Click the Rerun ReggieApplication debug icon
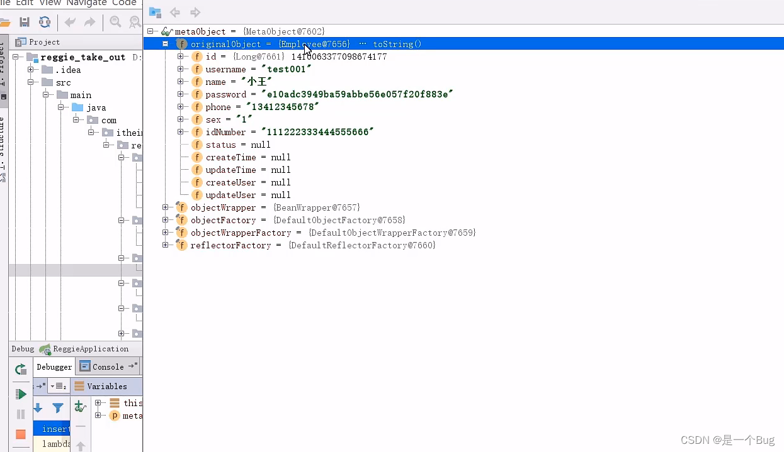The width and height of the screenshot is (784, 452). click(x=21, y=370)
